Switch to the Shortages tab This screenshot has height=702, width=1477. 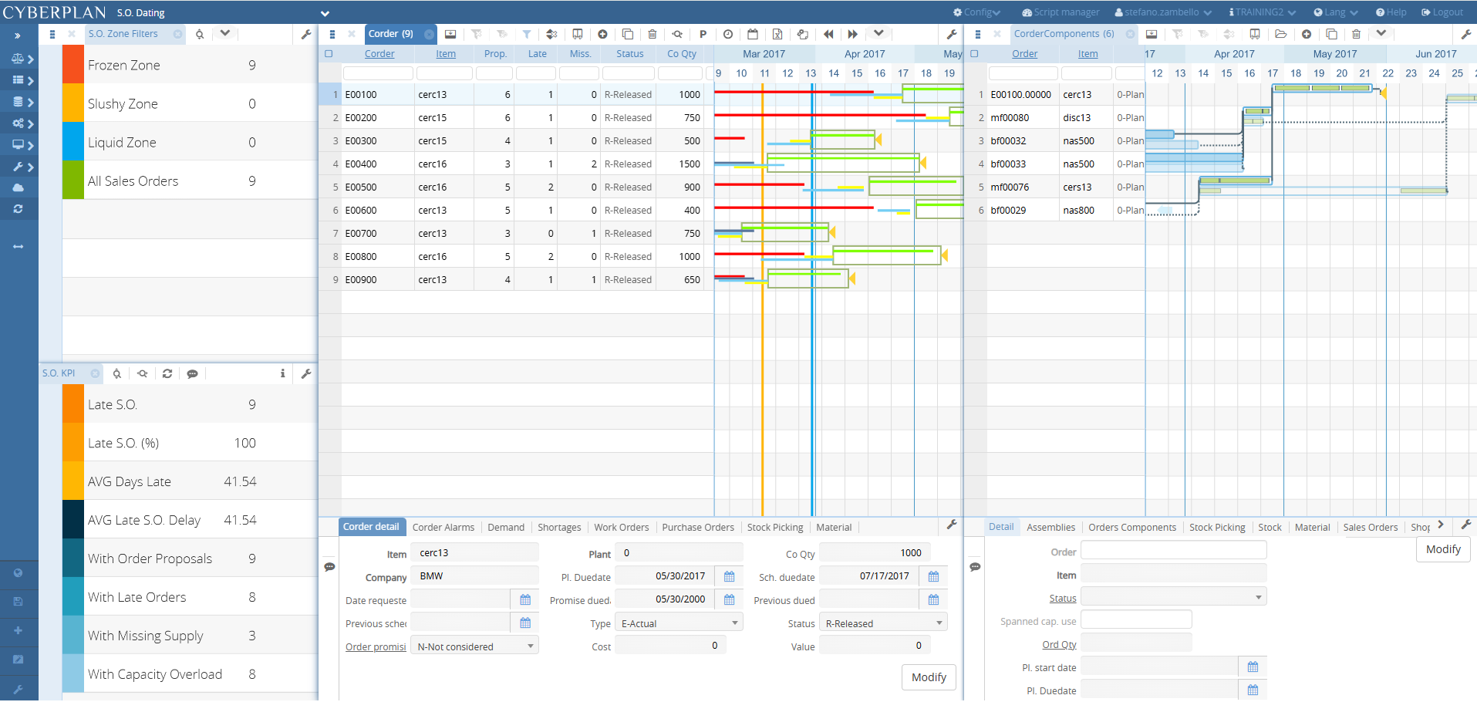tap(558, 527)
